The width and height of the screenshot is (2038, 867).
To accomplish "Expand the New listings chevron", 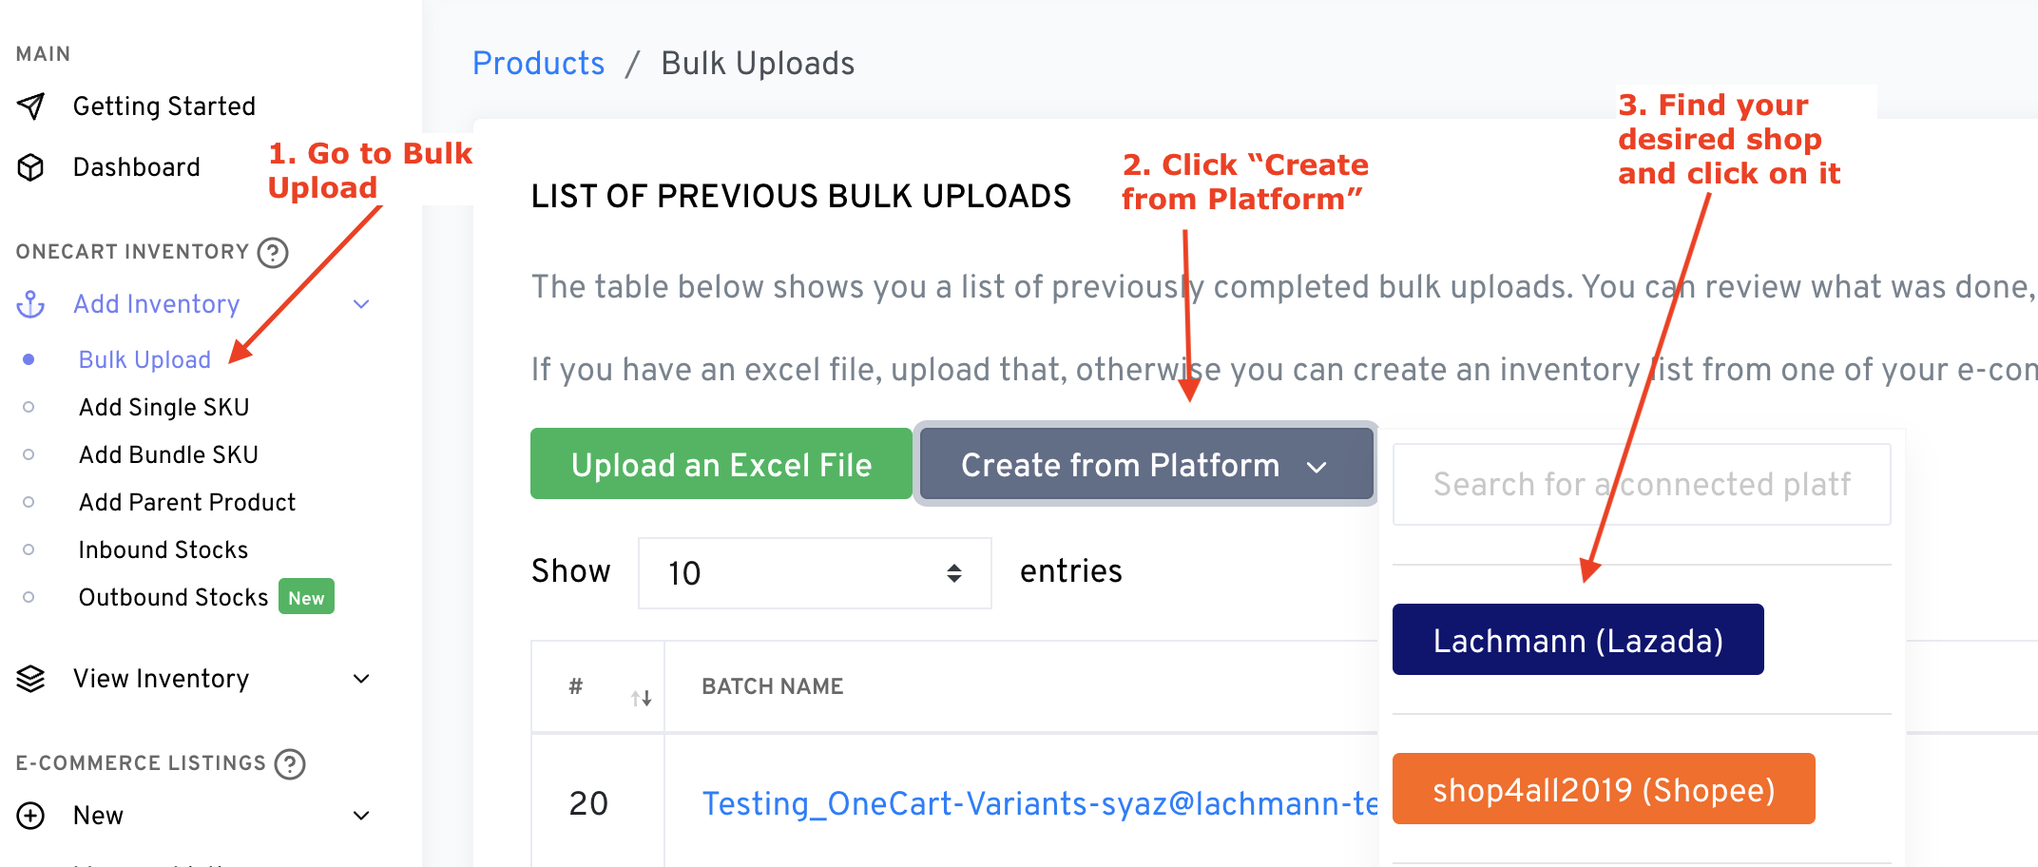I will pyautogui.click(x=361, y=816).
